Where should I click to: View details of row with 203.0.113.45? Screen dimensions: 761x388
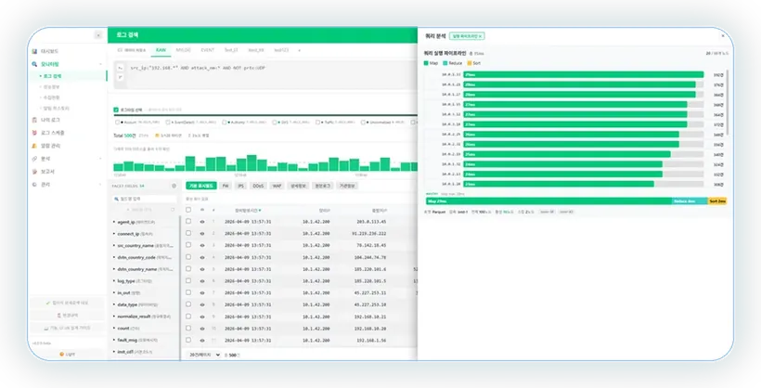202,222
